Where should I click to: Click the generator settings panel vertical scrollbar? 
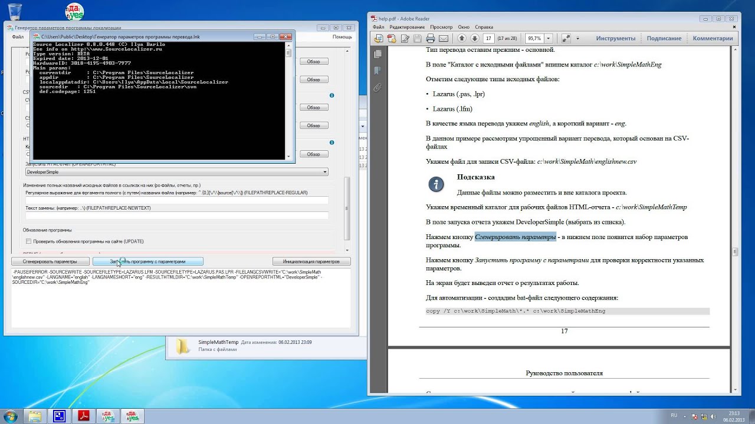[347, 209]
